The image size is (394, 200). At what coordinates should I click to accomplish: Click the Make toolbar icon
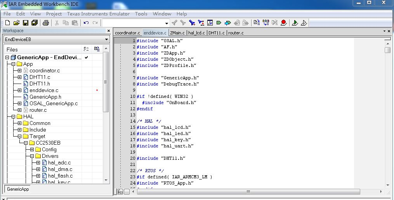[x=266, y=23]
